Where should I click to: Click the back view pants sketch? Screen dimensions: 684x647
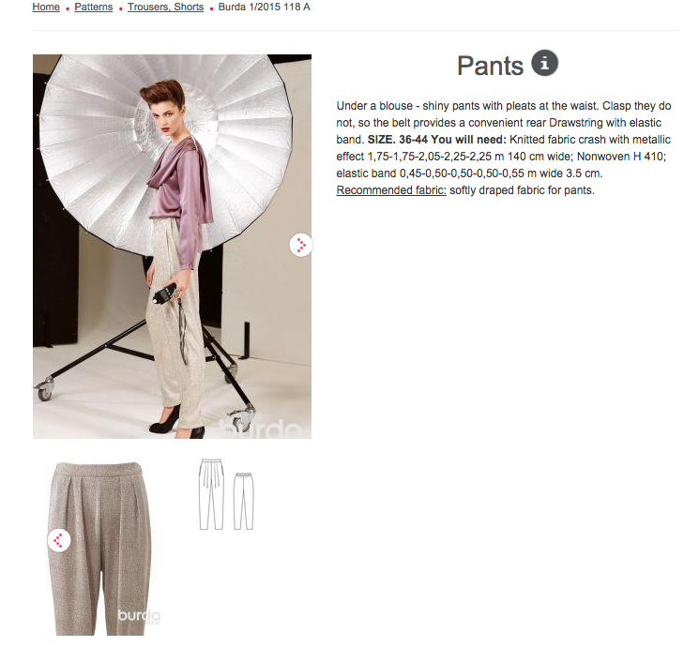pos(243,502)
